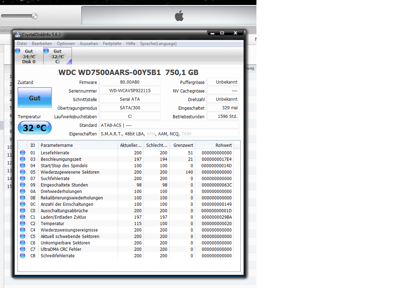Click status icon for Ausschaltungsabbrüche
This screenshot has height=288, width=412.
[x=23, y=210]
